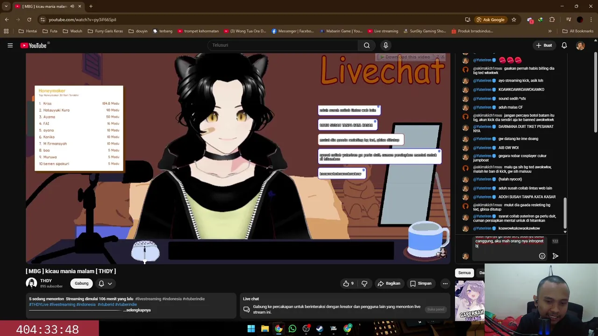This screenshot has width=598, height=336.
Task: Click the Gabung join button
Action: (x=81, y=283)
